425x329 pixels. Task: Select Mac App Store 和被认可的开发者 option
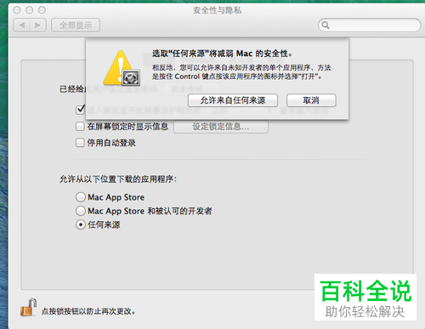(81, 211)
